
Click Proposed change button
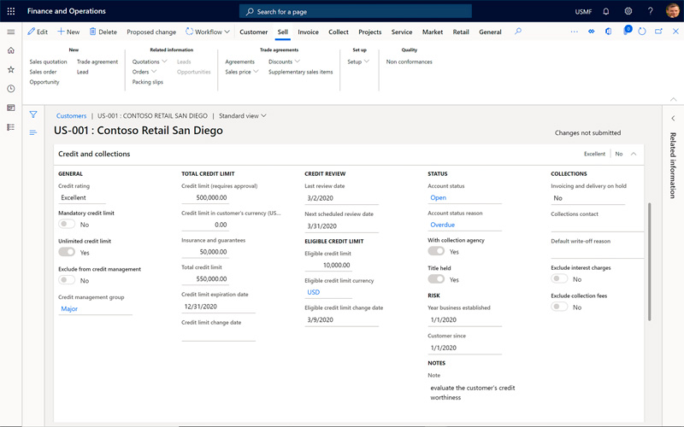(151, 32)
